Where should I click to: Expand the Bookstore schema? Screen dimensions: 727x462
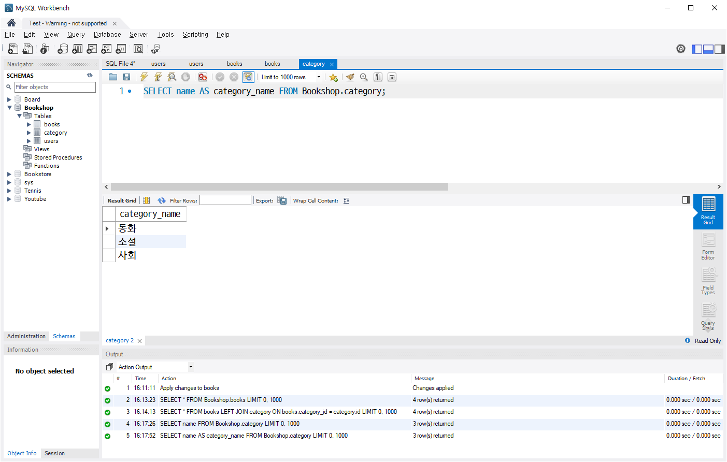(x=9, y=174)
